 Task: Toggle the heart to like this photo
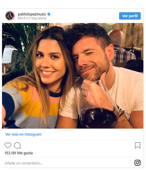(x=8, y=145)
